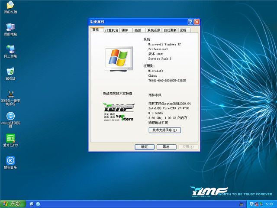The width and height of the screenshot is (277, 208).
Task: Open the 开始 Start menu
Action: tap(13, 204)
